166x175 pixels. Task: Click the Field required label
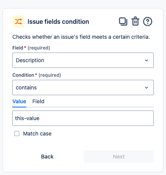pyautogui.click(x=31, y=48)
